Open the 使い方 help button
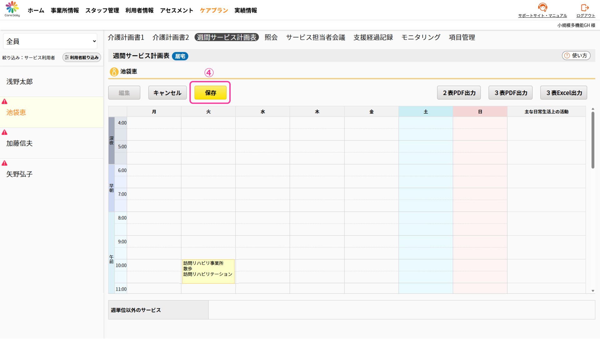600x339 pixels. click(576, 56)
